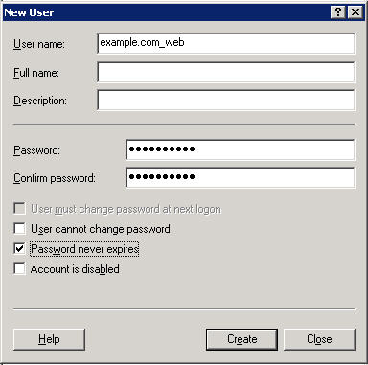Screen dimensions: 368x365
Task: Click the "Password:" field label
Action: point(36,150)
